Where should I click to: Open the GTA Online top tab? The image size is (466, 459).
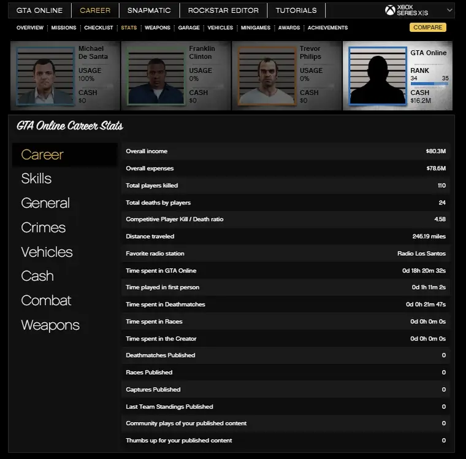click(39, 10)
